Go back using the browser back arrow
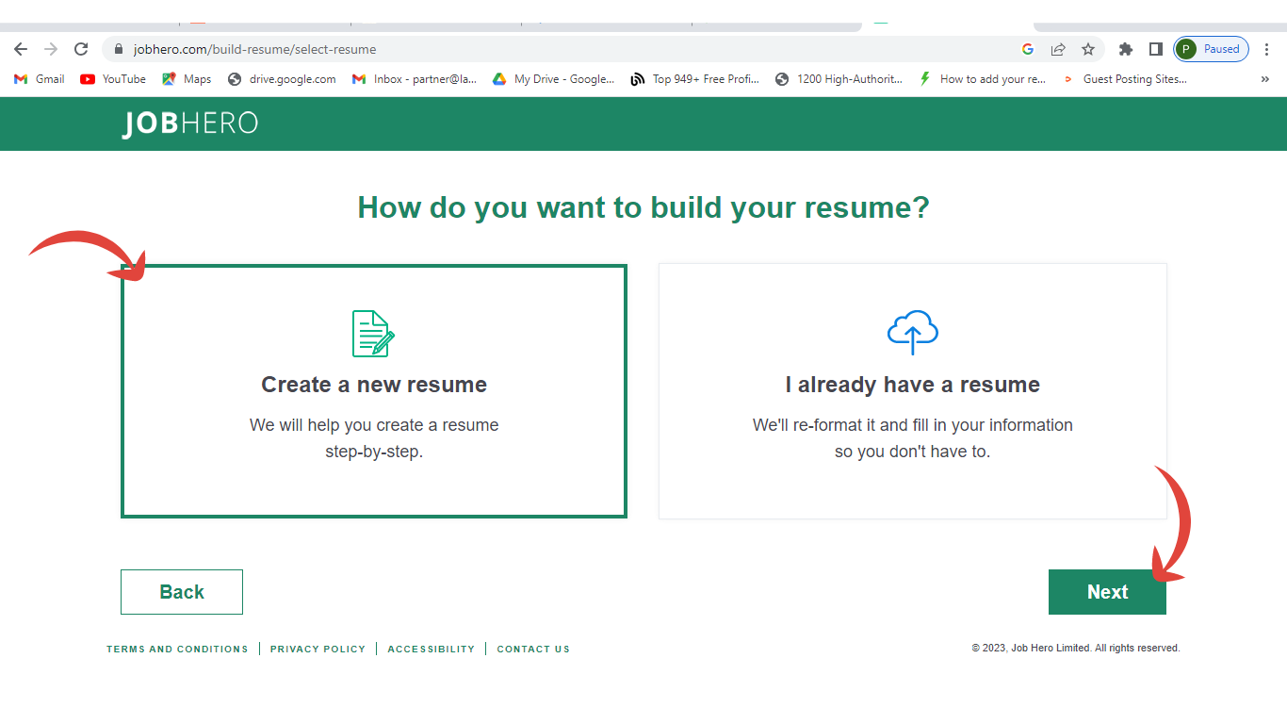Screen dimensions: 1287x724 (x=21, y=49)
